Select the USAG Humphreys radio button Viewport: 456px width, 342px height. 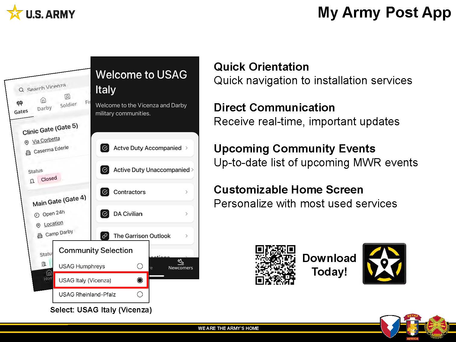click(140, 266)
